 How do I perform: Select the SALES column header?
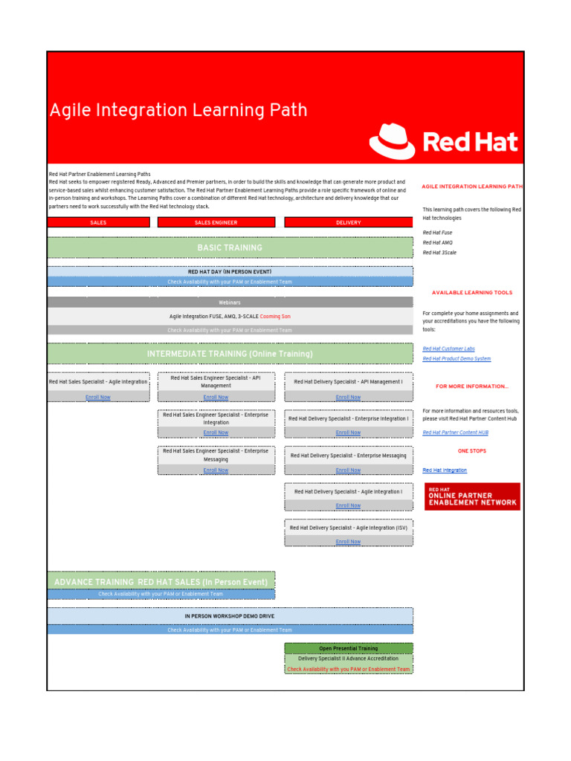tap(99, 222)
